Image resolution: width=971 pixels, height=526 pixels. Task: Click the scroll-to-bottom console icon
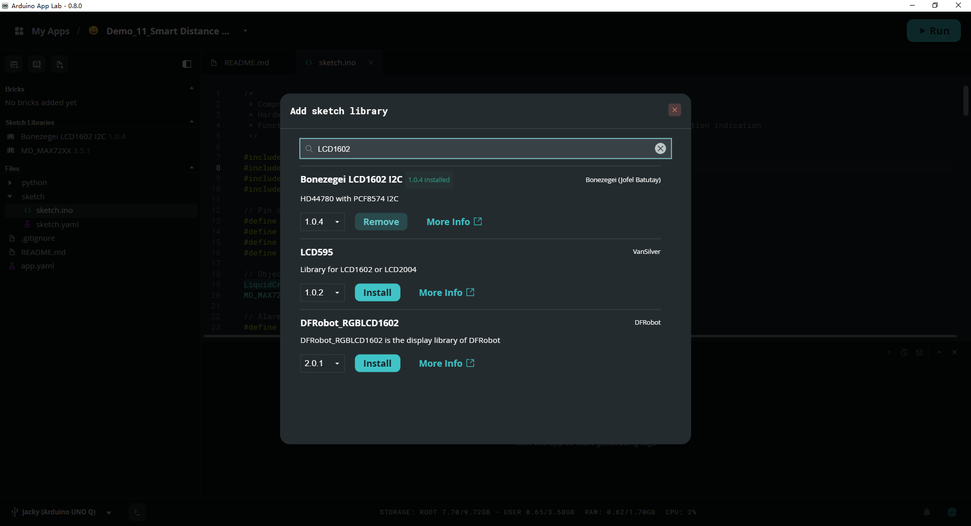point(889,353)
